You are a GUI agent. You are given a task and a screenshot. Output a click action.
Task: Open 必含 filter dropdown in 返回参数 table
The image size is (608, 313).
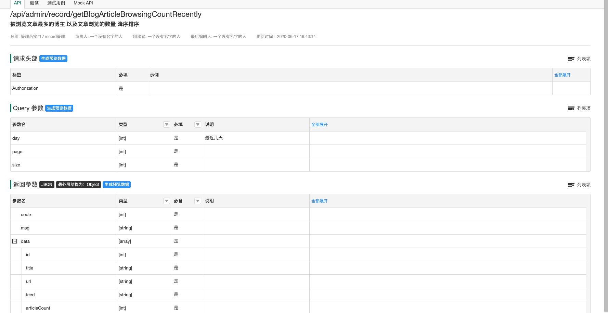pos(198,201)
